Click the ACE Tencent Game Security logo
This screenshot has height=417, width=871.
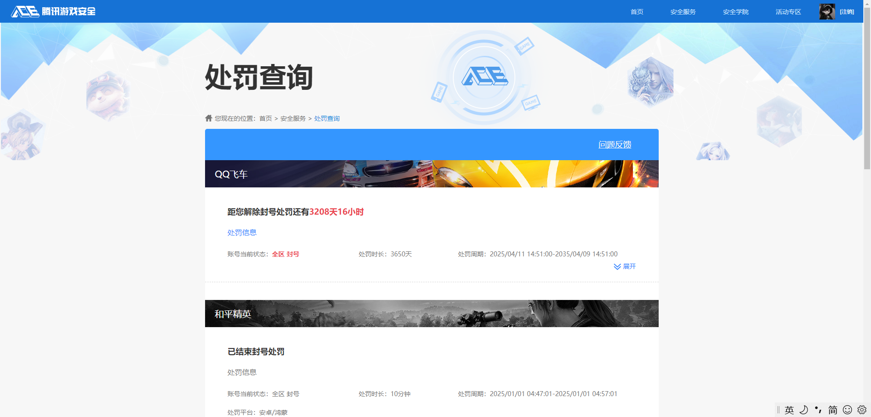coord(53,11)
